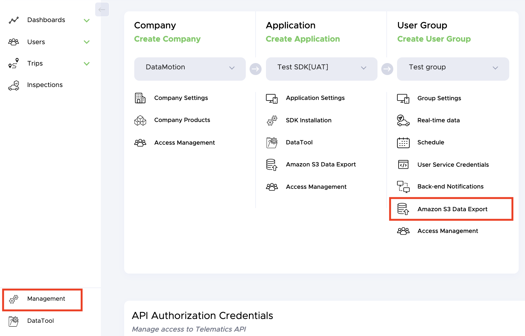Click the Company Access Management people icon
The image size is (525, 336).
click(x=140, y=143)
